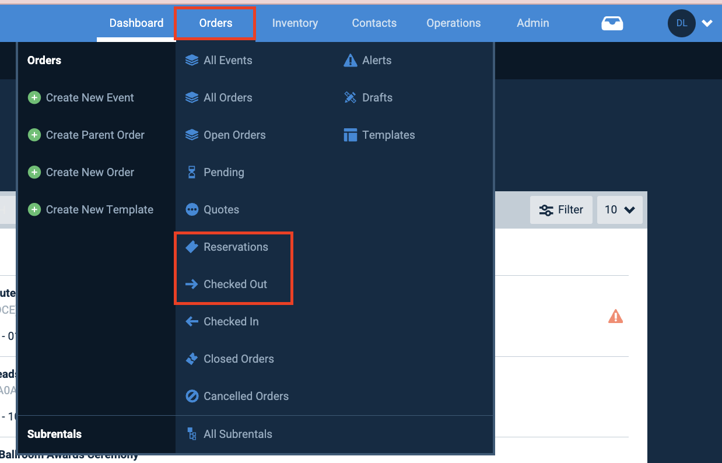722x463 pixels.
Task: Click the Checked Out arrow icon
Action: coord(192,284)
